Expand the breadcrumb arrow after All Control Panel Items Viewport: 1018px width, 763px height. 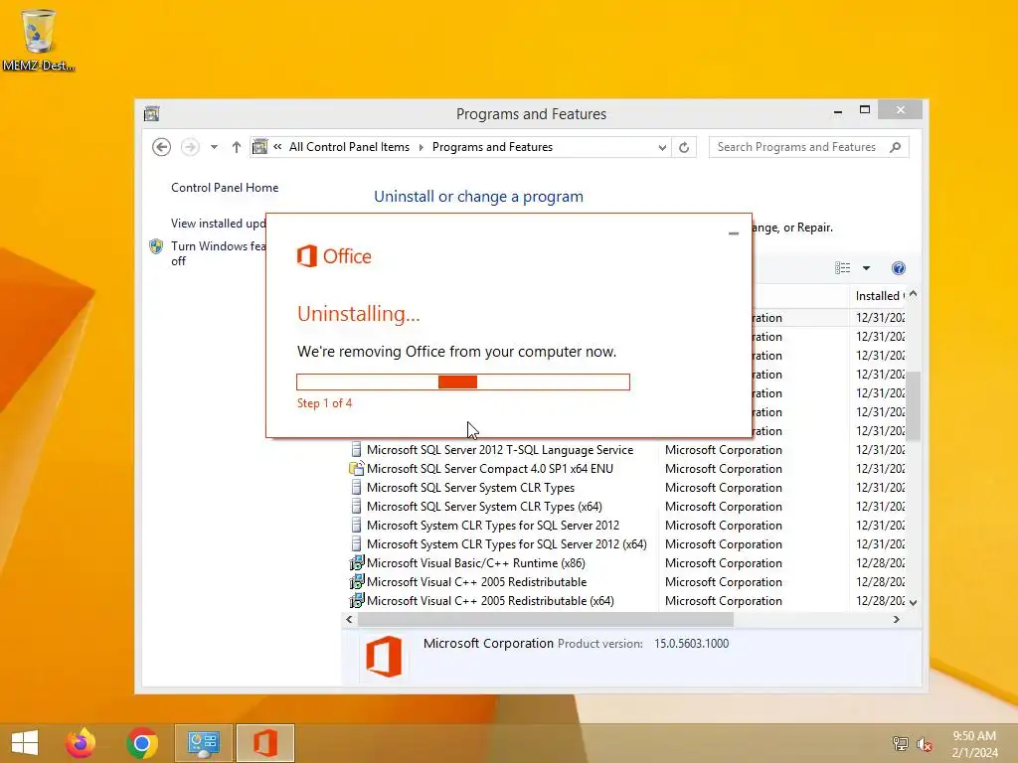click(421, 147)
